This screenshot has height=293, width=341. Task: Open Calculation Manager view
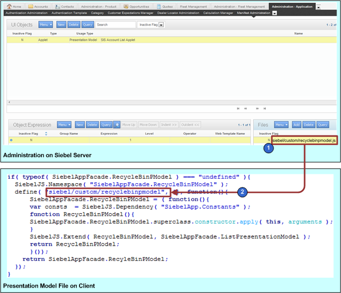[x=218, y=13]
